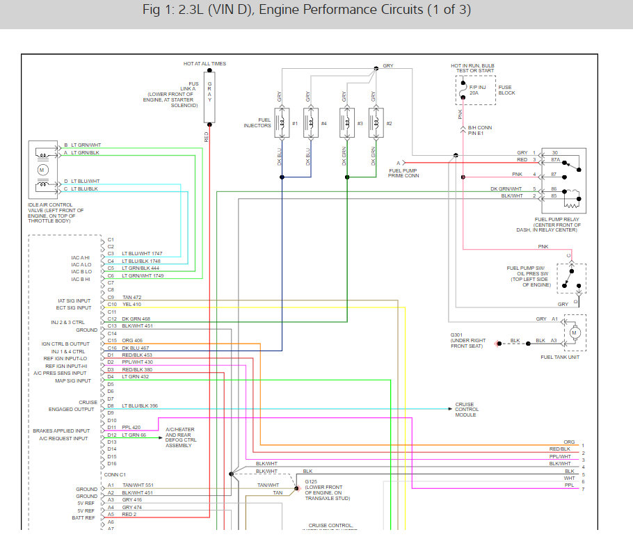
Task: Click the 'DK GRN/WHT' relay wire label
Action: (x=506, y=189)
